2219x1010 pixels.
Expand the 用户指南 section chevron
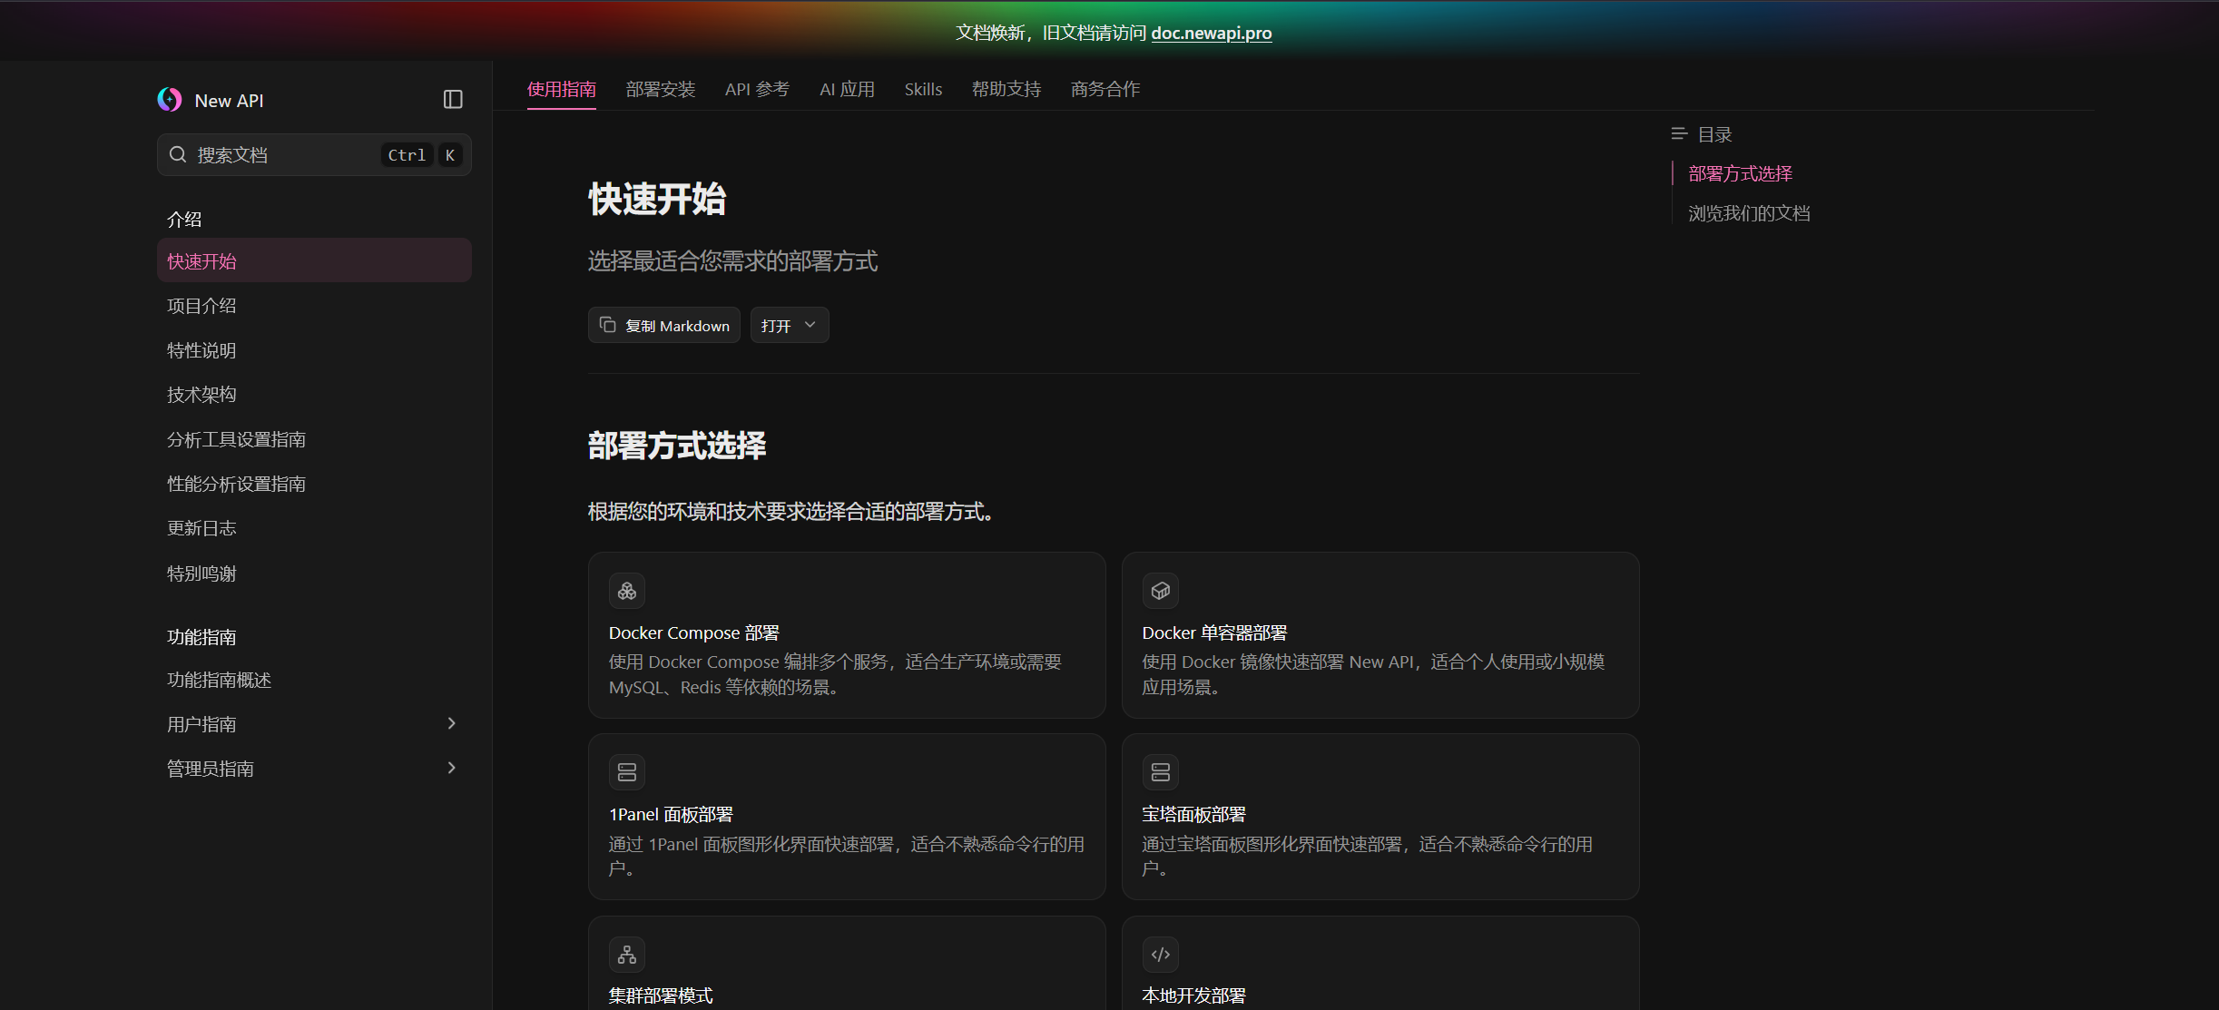[451, 723]
